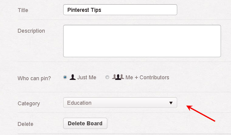
Task: Click the Category dropdown arrow icon
Action: [171, 103]
